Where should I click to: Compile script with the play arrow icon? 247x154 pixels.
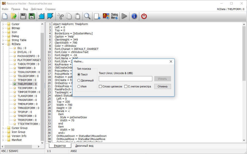coord(124,16)
